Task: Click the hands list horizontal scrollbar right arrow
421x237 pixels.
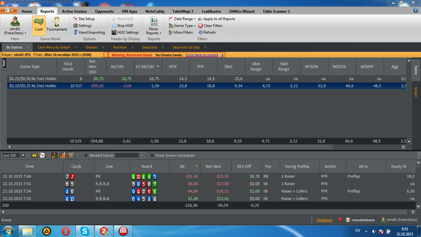Action: point(413,212)
